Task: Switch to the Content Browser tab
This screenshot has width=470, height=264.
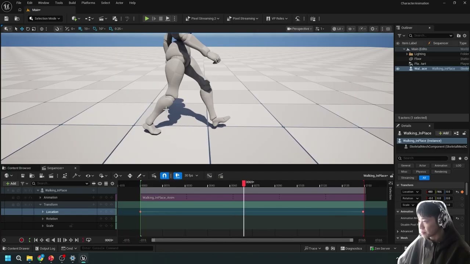Action: pyautogui.click(x=17, y=168)
